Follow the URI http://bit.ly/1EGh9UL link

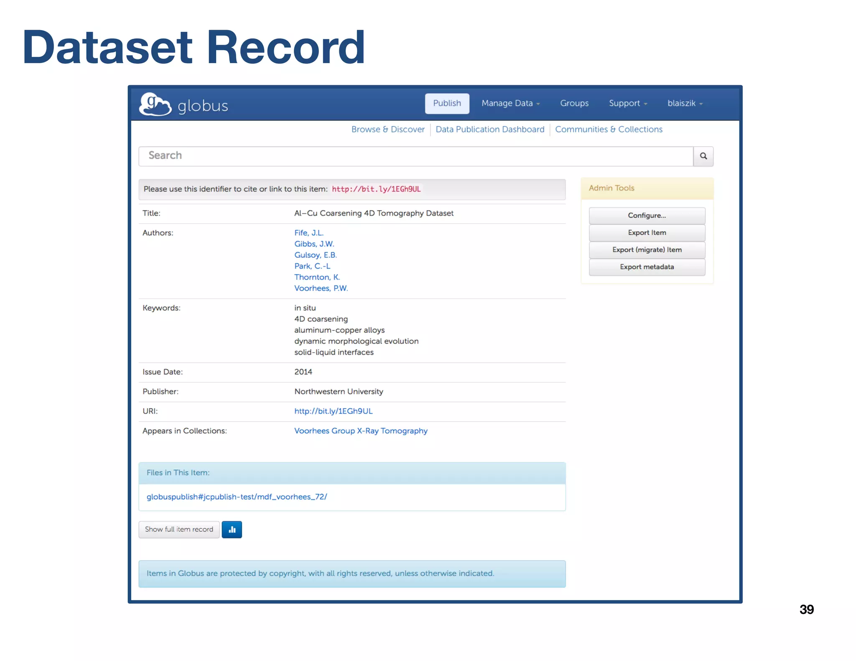click(334, 411)
